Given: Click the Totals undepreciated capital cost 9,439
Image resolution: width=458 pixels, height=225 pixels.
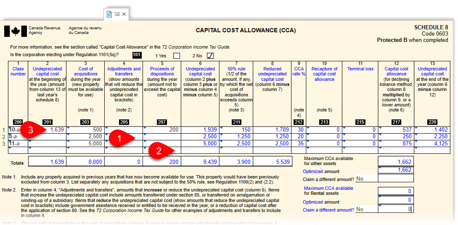Looking at the screenshot, I should [x=200, y=162].
